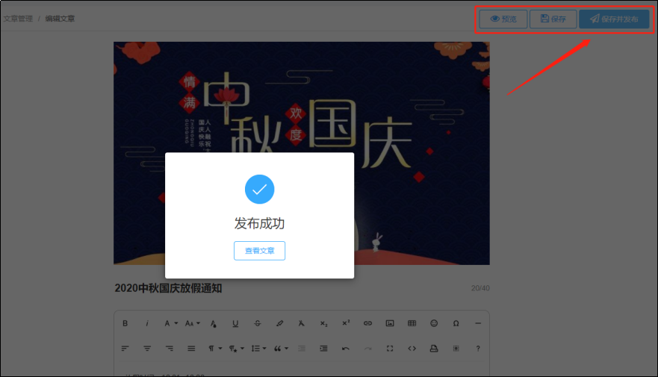Apply subscript formatting
The image size is (658, 377).
click(323, 323)
